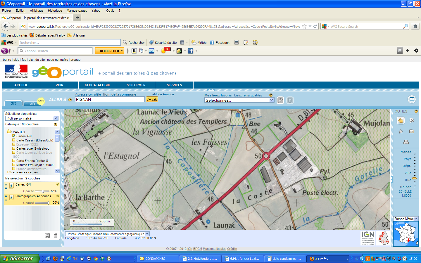This screenshot has height=263, width=421.
Task: Open the VOIR menu tab
Action: click(x=59, y=85)
